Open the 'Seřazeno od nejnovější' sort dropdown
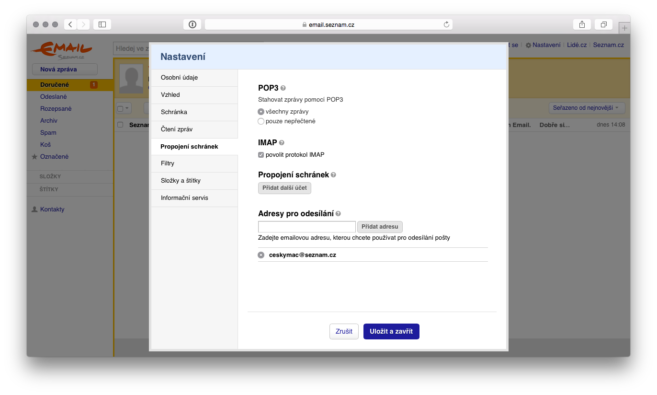The height and width of the screenshot is (395, 657). 586,108
